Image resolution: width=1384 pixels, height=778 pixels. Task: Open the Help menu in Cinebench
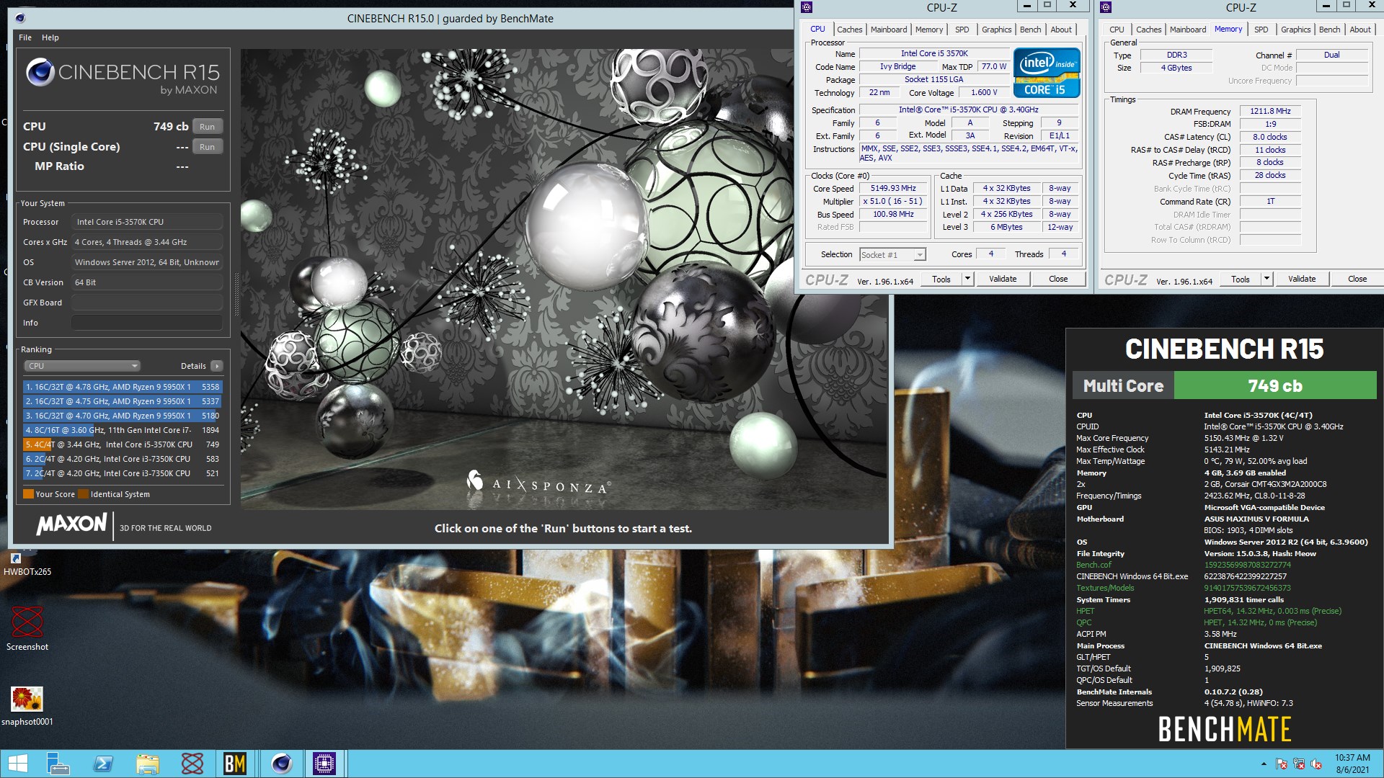pos(50,37)
